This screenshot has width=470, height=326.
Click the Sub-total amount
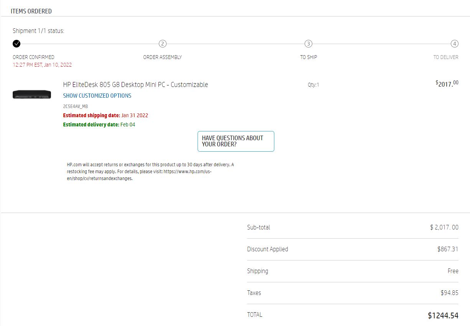(x=444, y=227)
